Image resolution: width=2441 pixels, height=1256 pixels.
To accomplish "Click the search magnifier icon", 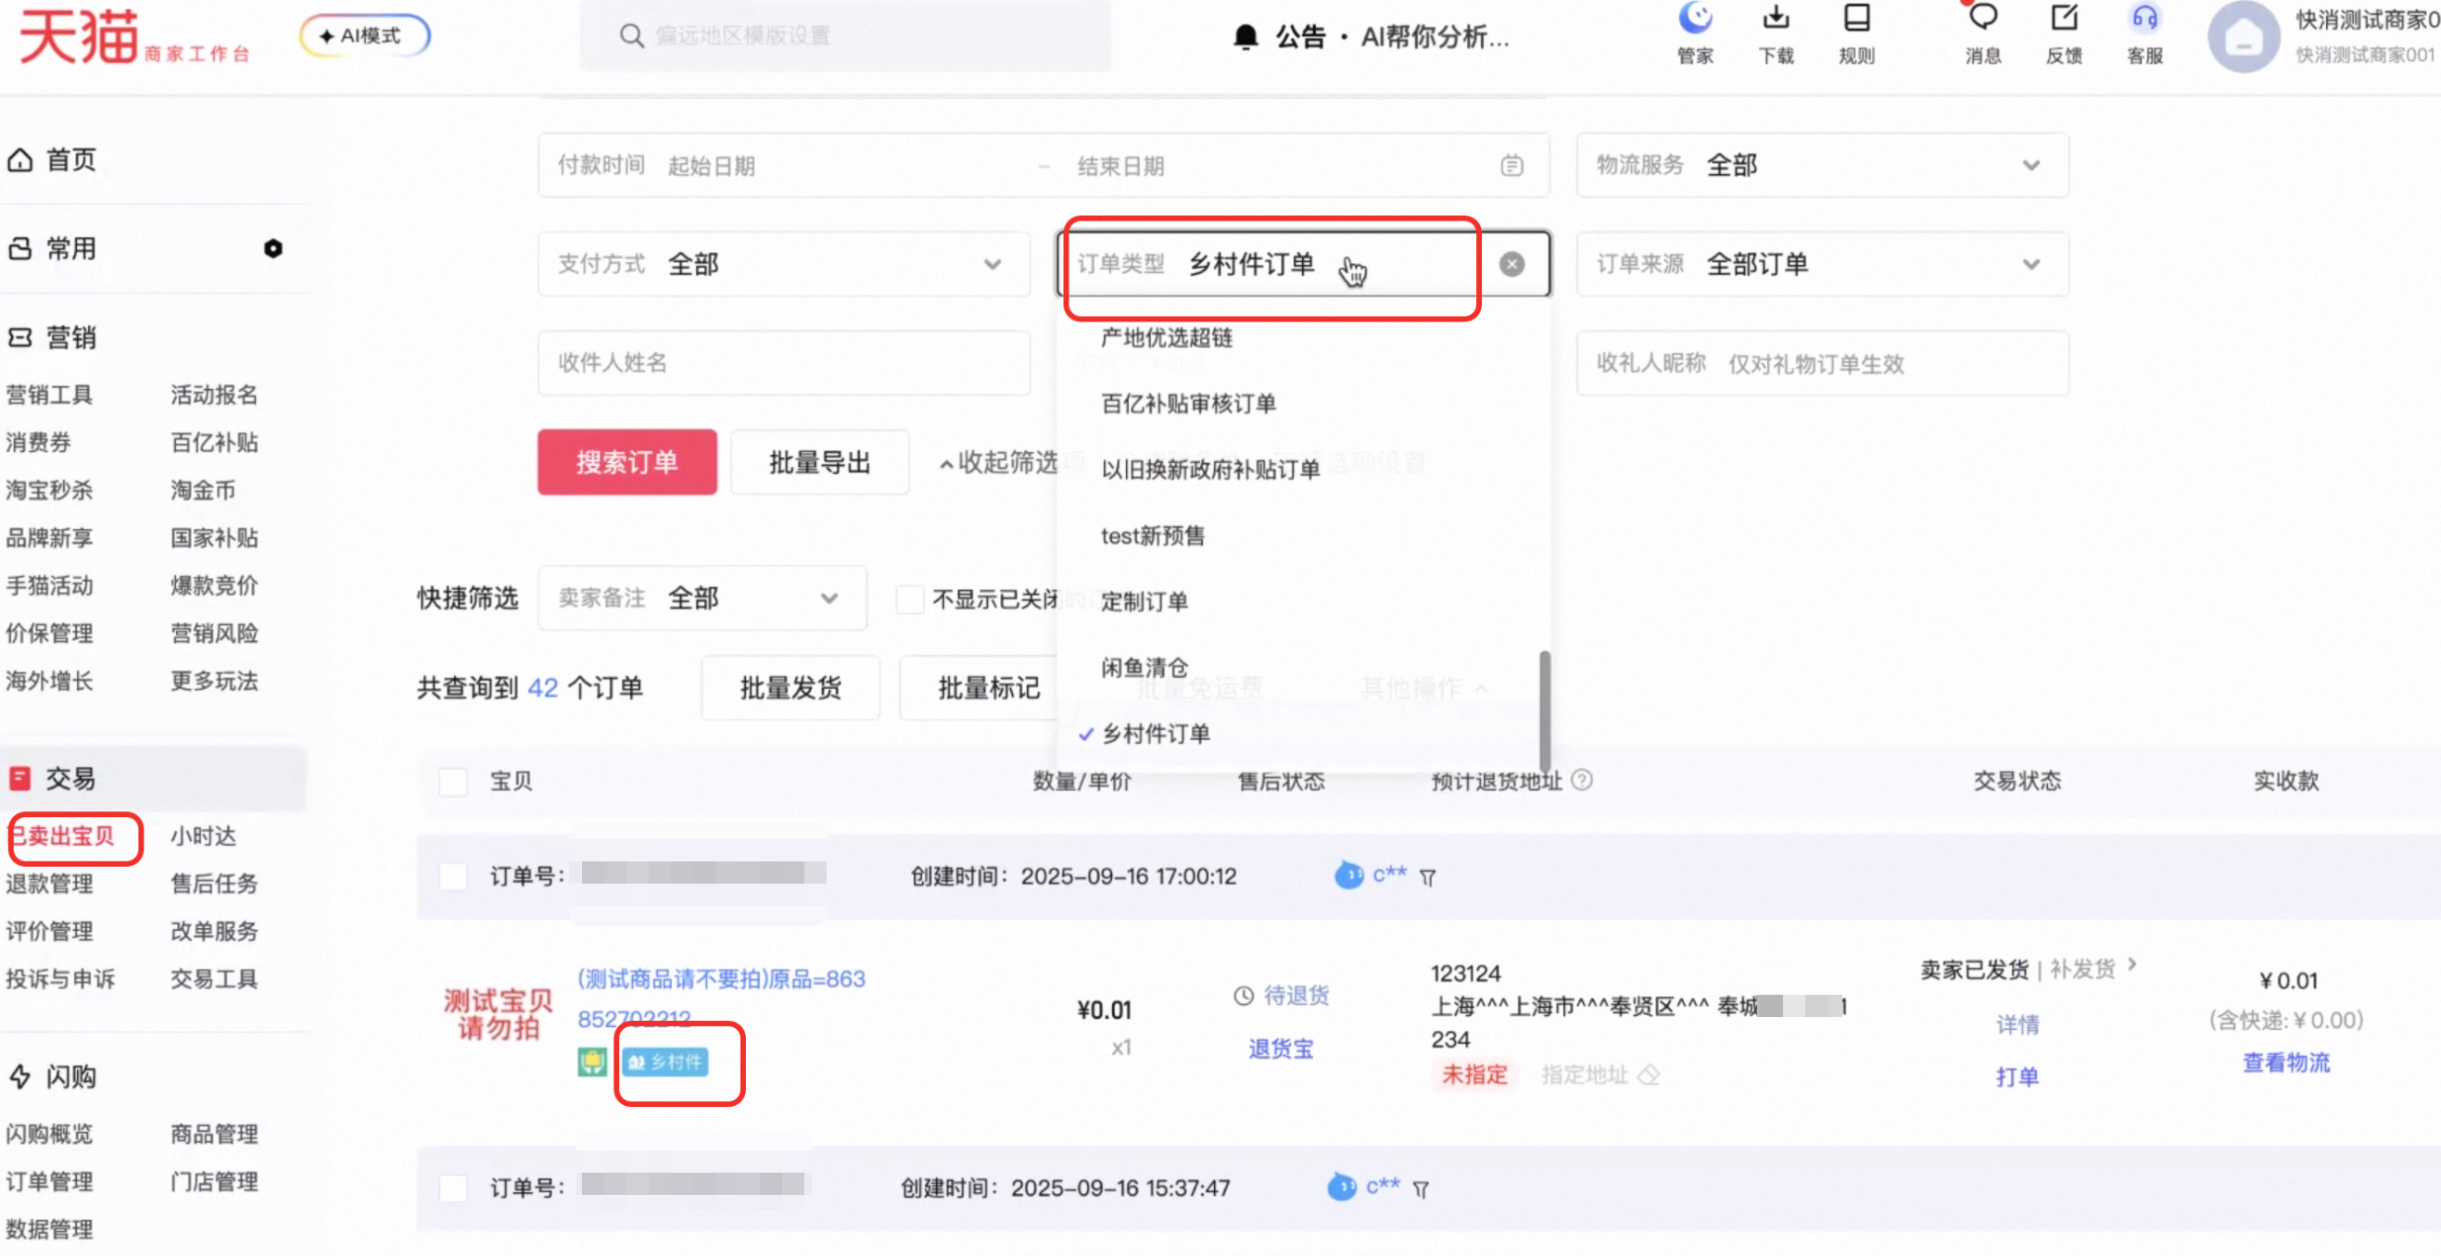I will coord(631,36).
